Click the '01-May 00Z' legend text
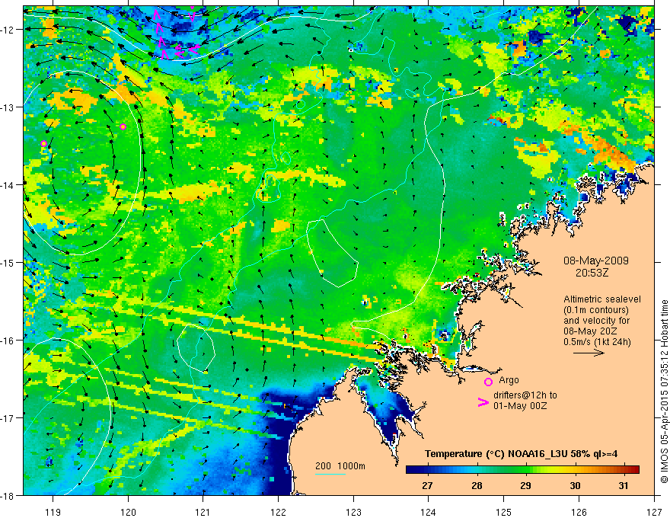 (x=520, y=405)
